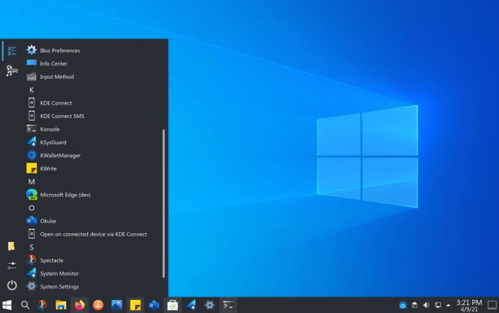Click the letter K section header
The image size is (499, 313).
click(x=32, y=90)
